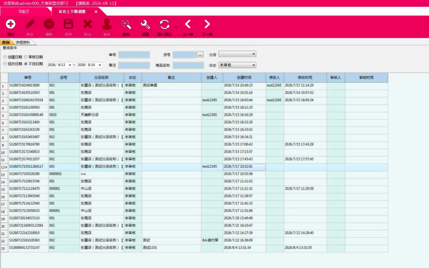Click the 审核人 column header
Screen dimensions: 429x268
(x=336, y=77)
